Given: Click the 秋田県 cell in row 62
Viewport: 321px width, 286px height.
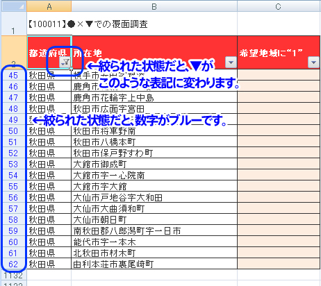Looking at the screenshot, I should click(x=49, y=264).
